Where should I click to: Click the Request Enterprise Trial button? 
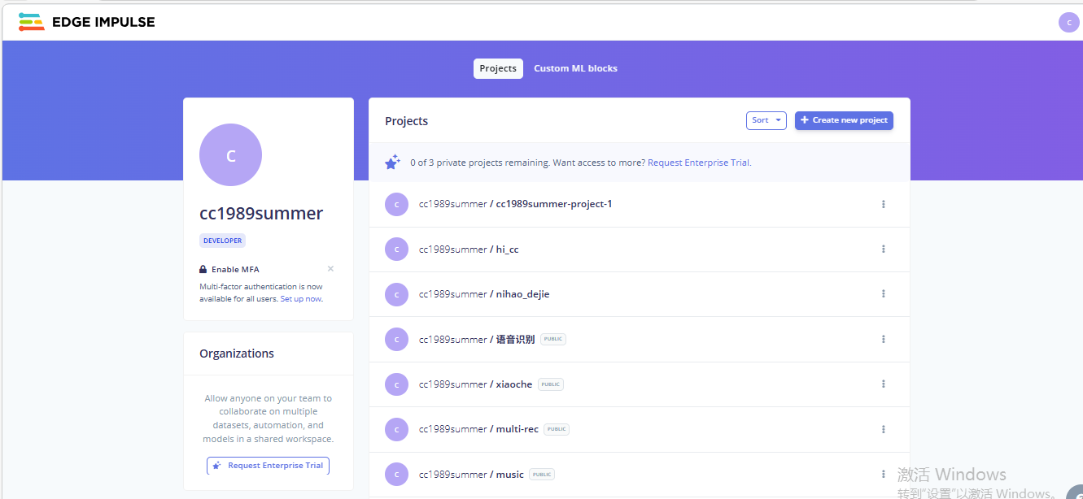click(268, 466)
